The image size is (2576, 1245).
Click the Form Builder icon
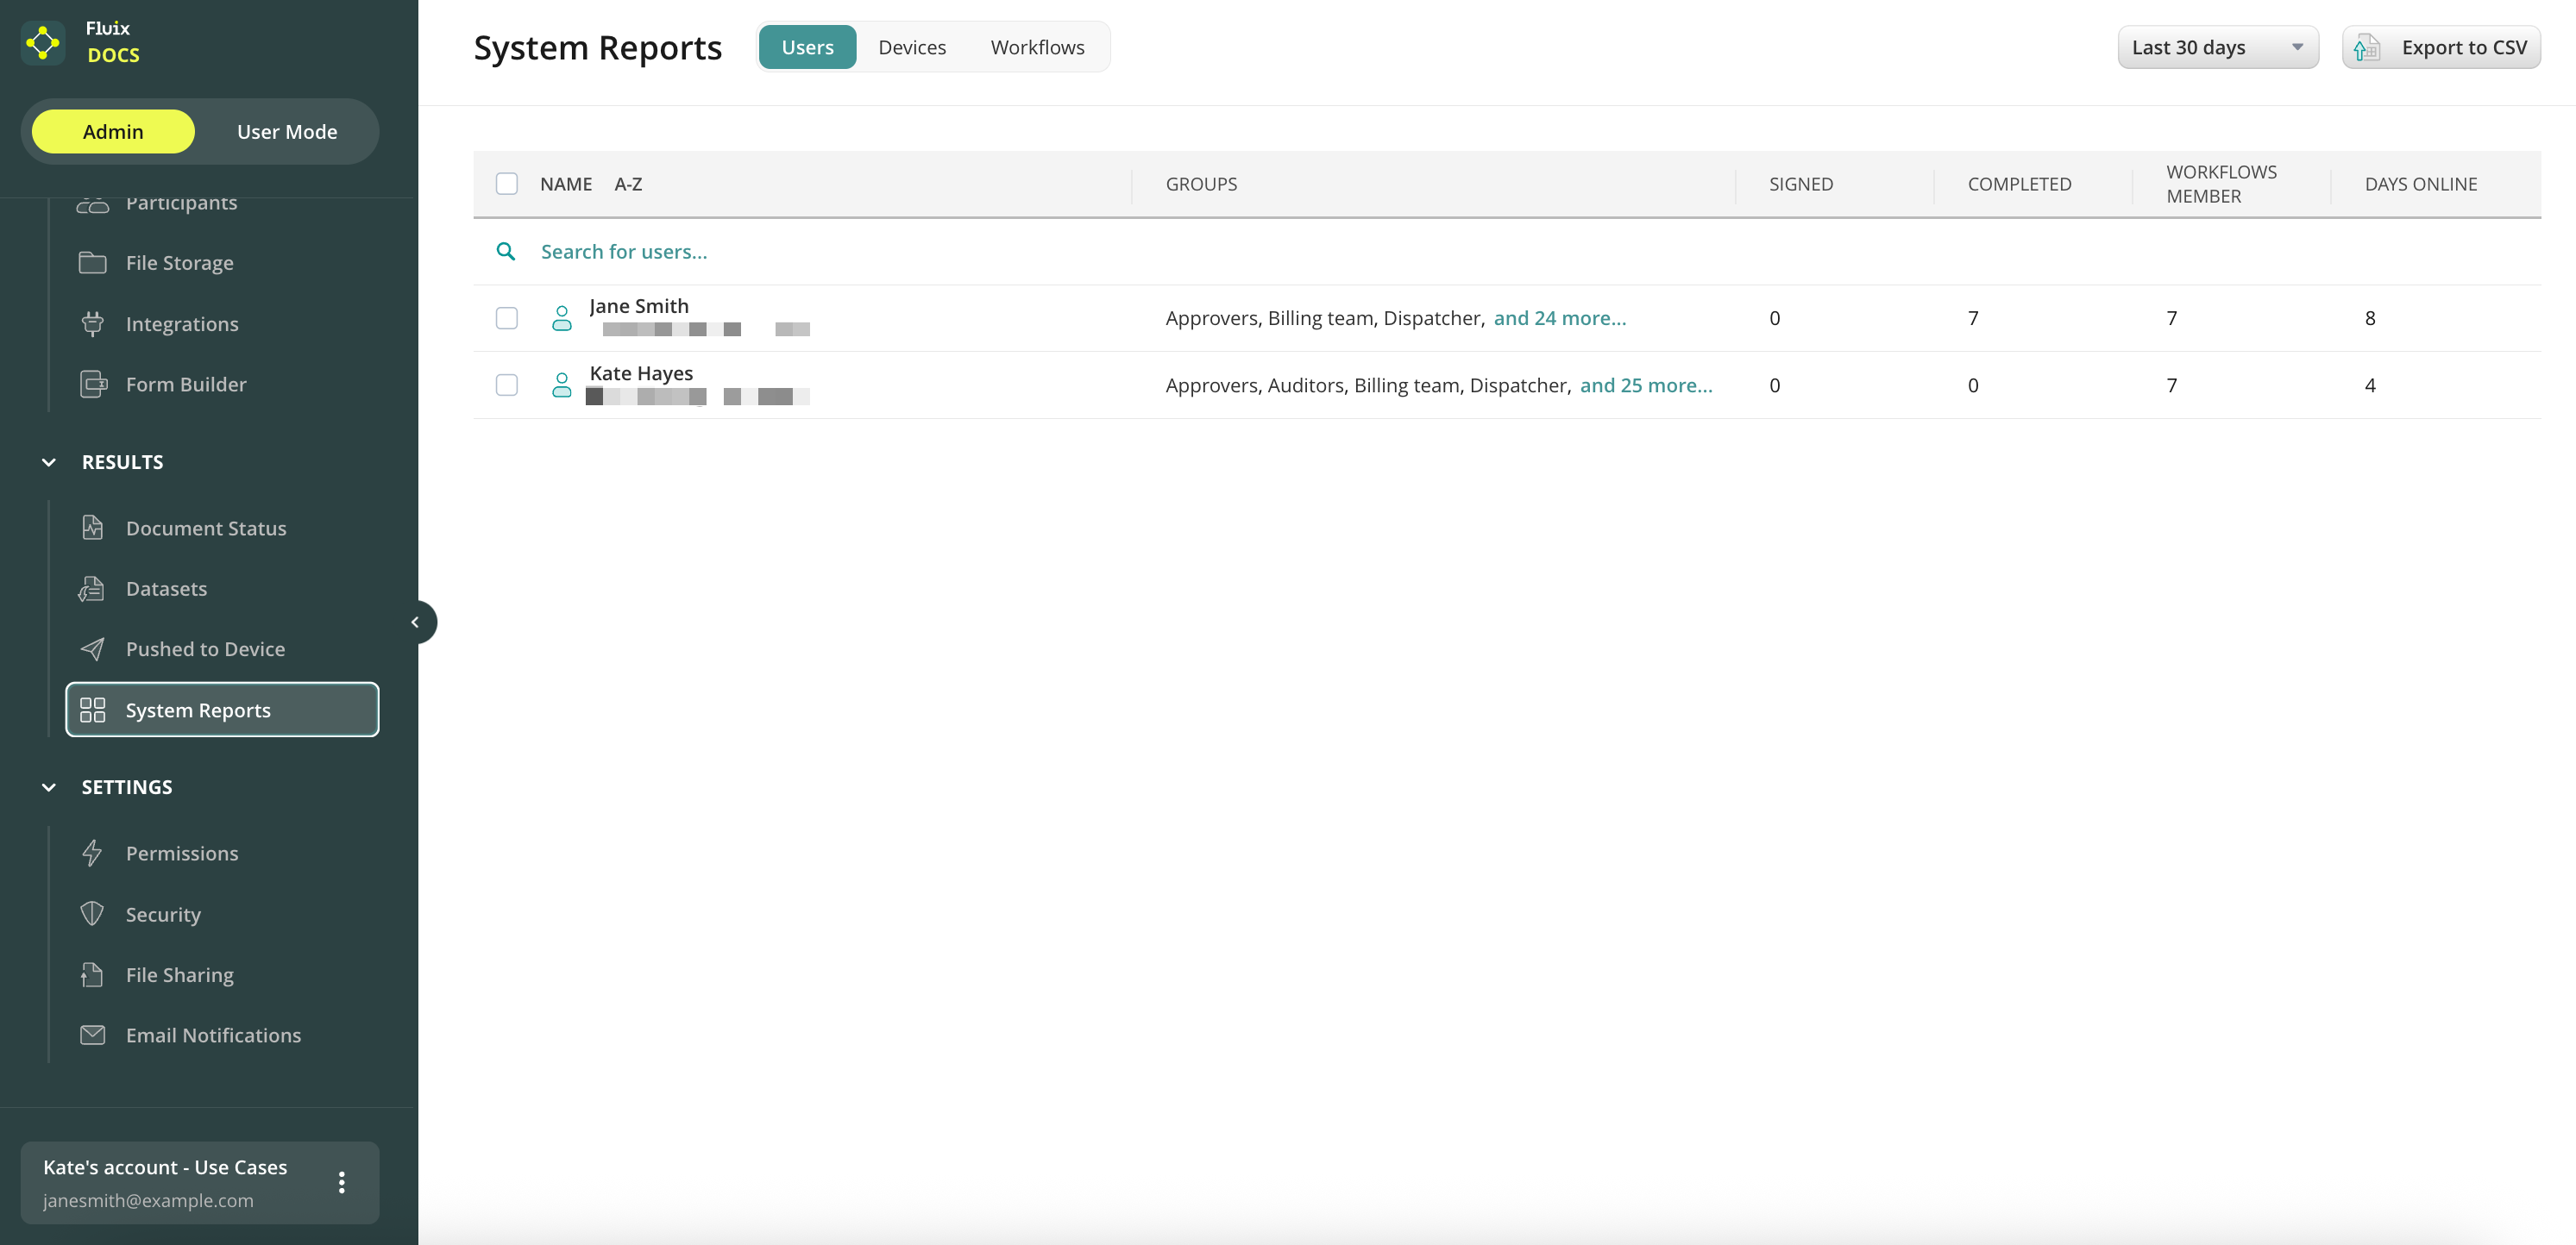[x=93, y=385]
